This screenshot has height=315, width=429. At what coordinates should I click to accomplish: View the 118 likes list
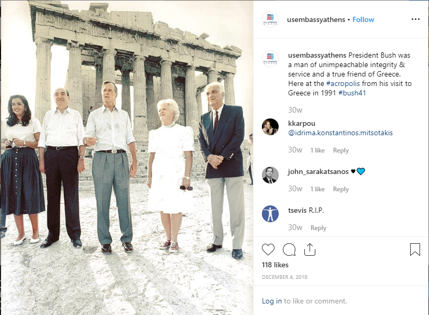click(275, 265)
